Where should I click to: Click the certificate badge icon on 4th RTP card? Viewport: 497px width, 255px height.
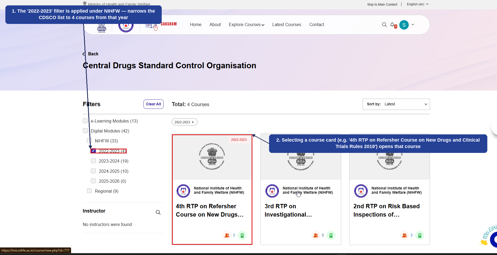(242, 235)
